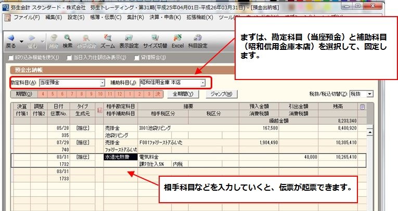
Task: Select the 決 closing period button
Action: (x=158, y=94)
